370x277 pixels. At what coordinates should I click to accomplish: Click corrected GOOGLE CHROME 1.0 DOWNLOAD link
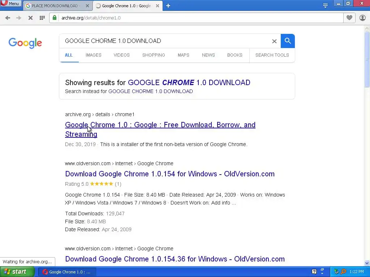pos(189,83)
